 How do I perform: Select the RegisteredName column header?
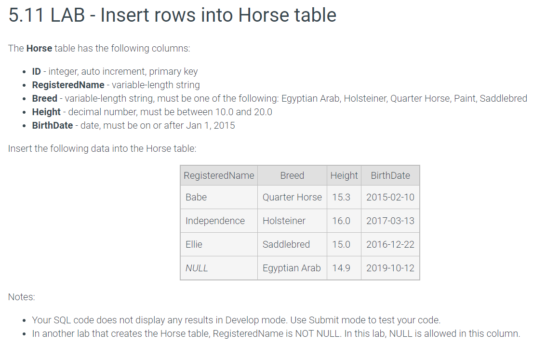219,175
